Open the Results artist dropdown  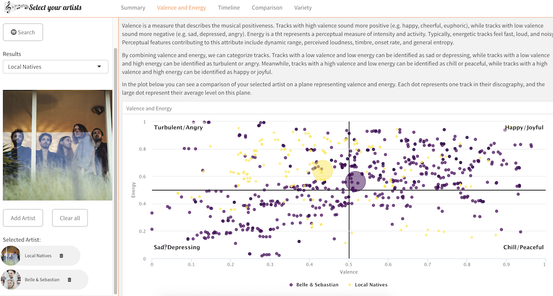pos(55,67)
